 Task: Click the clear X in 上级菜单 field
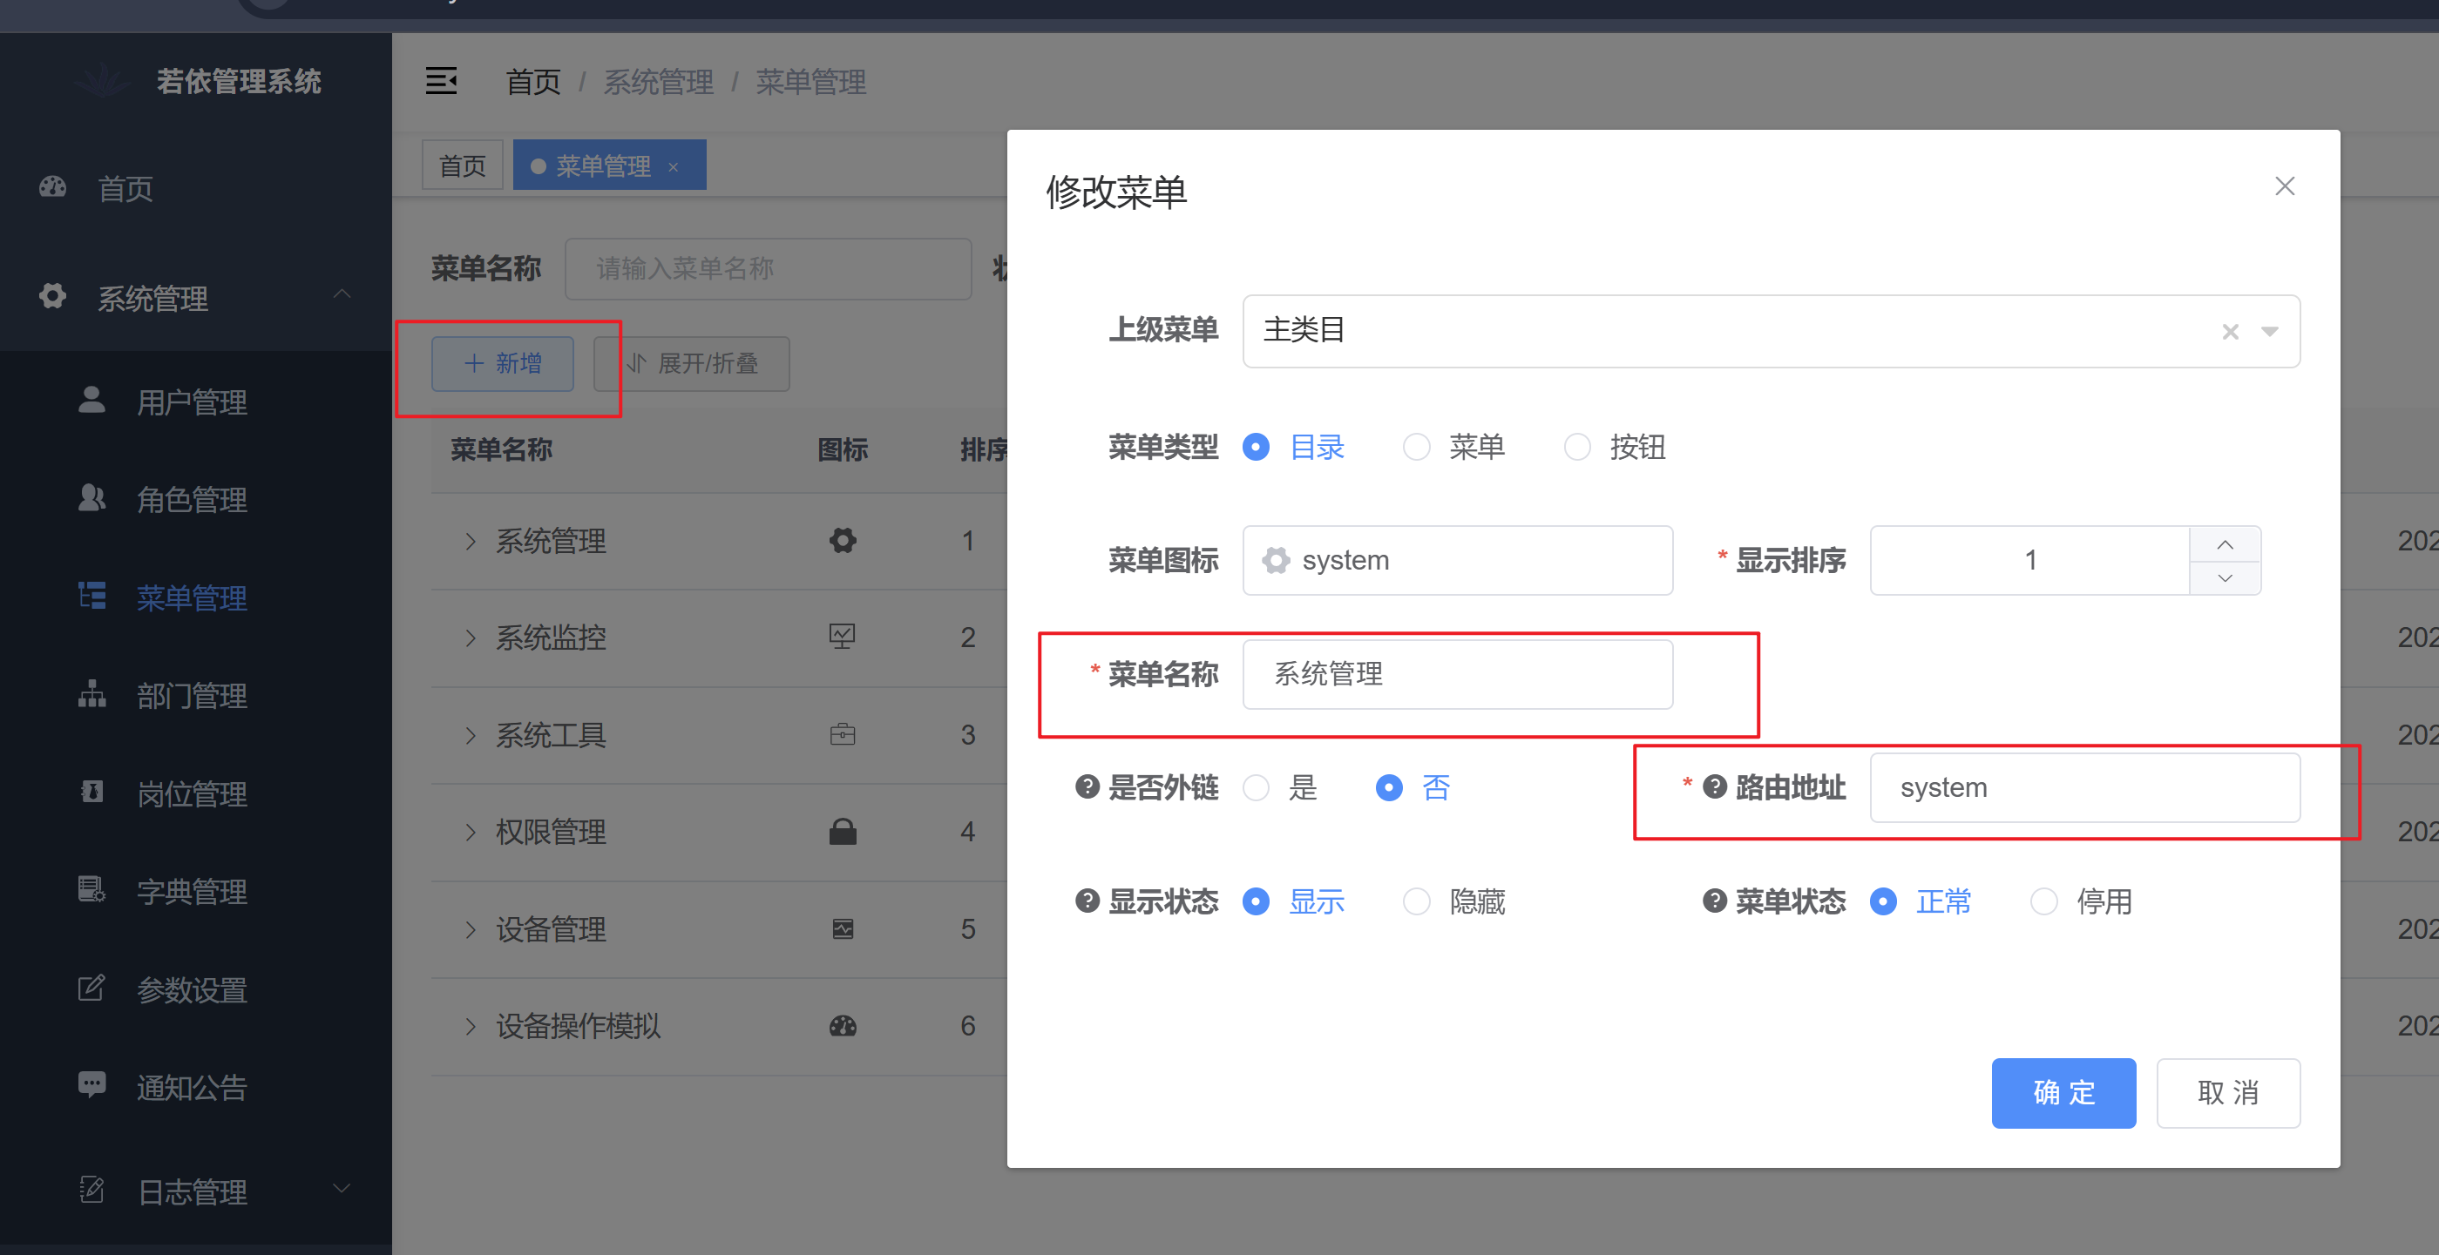point(2230,331)
